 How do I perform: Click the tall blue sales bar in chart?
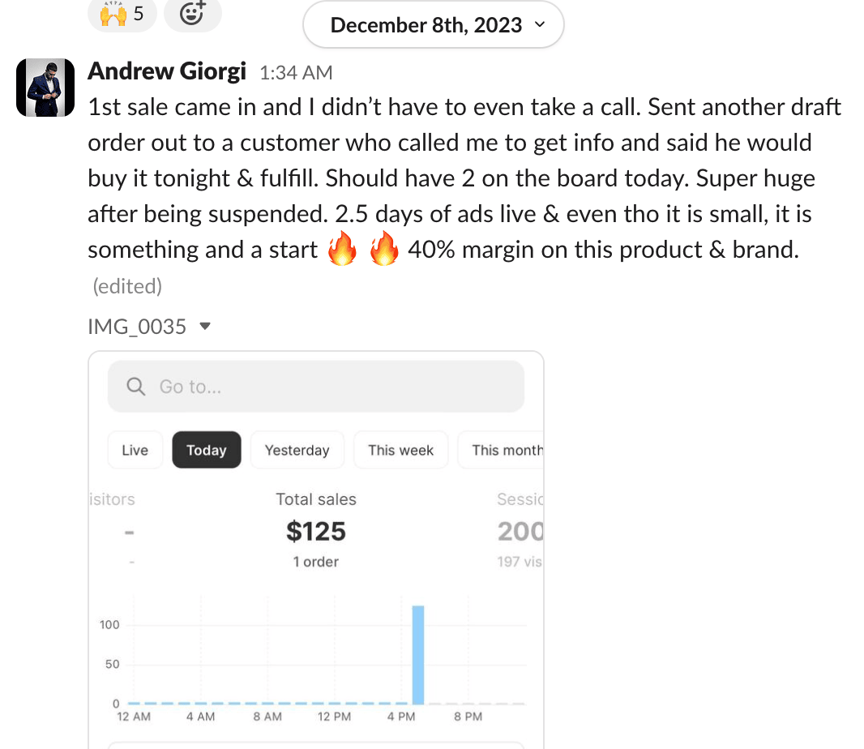tap(418, 655)
